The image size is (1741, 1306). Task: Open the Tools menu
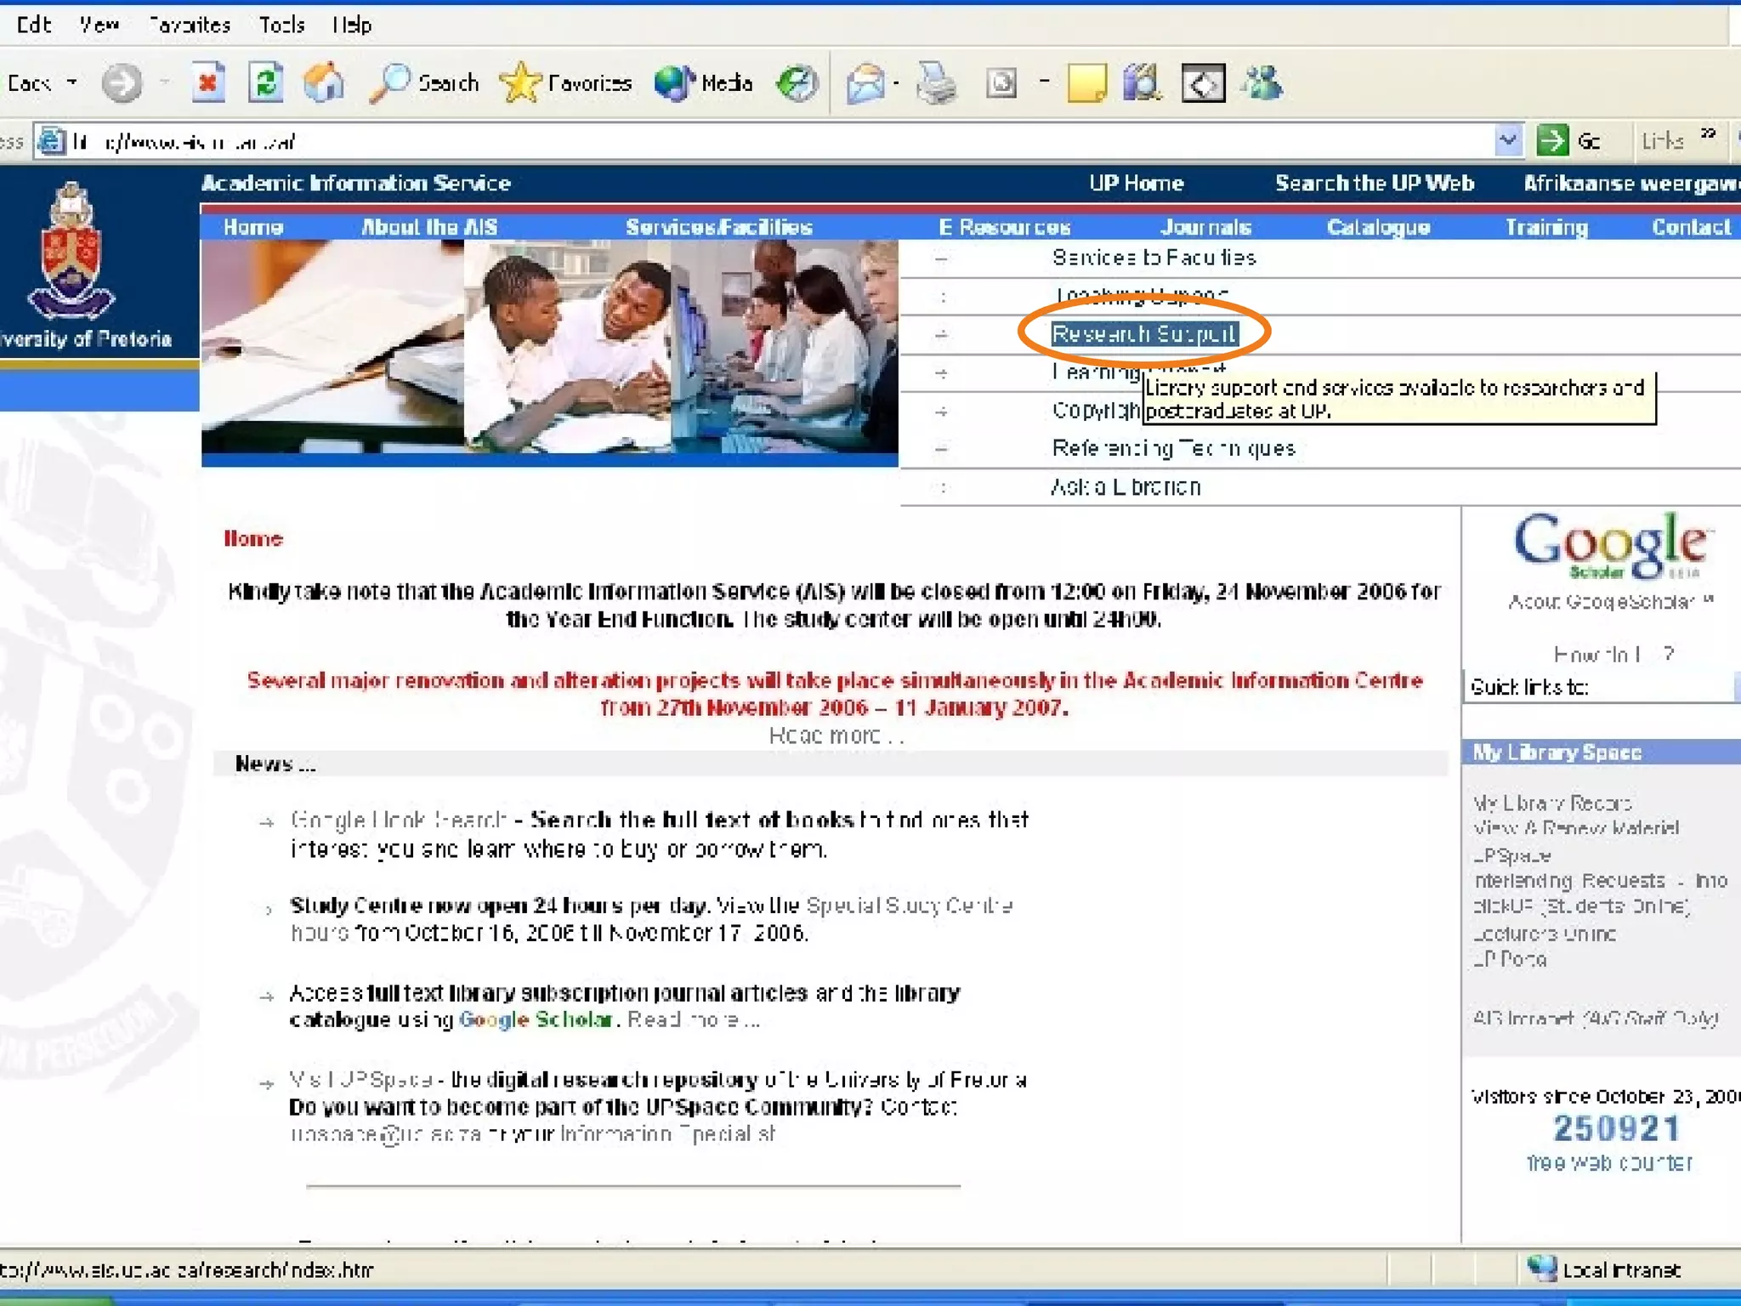(282, 25)
